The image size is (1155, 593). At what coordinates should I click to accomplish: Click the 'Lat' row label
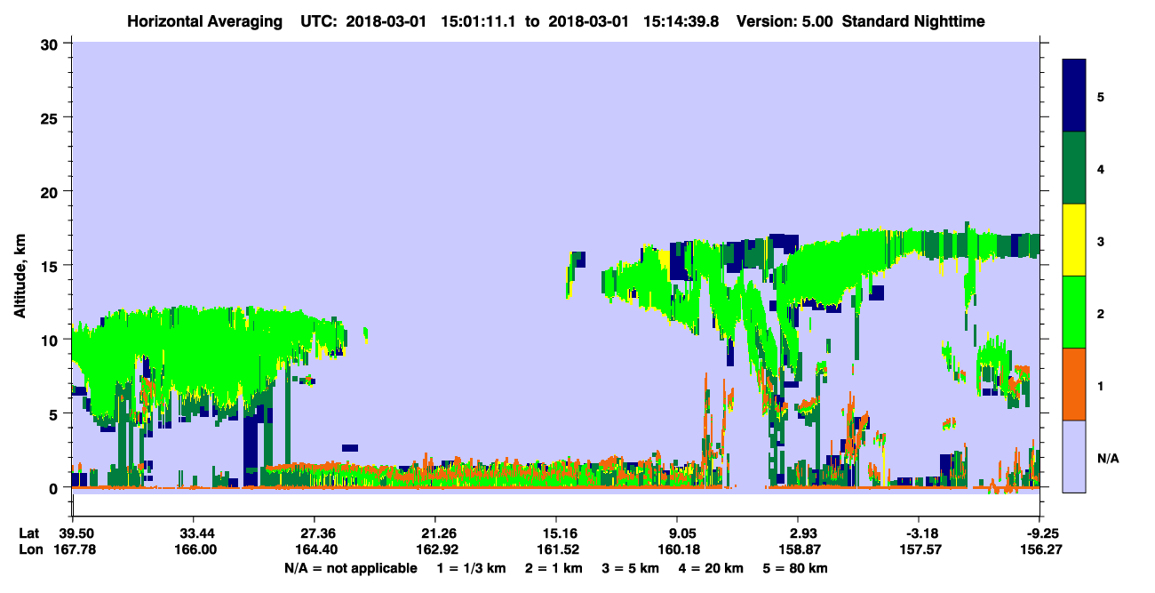tap(28, 533)
